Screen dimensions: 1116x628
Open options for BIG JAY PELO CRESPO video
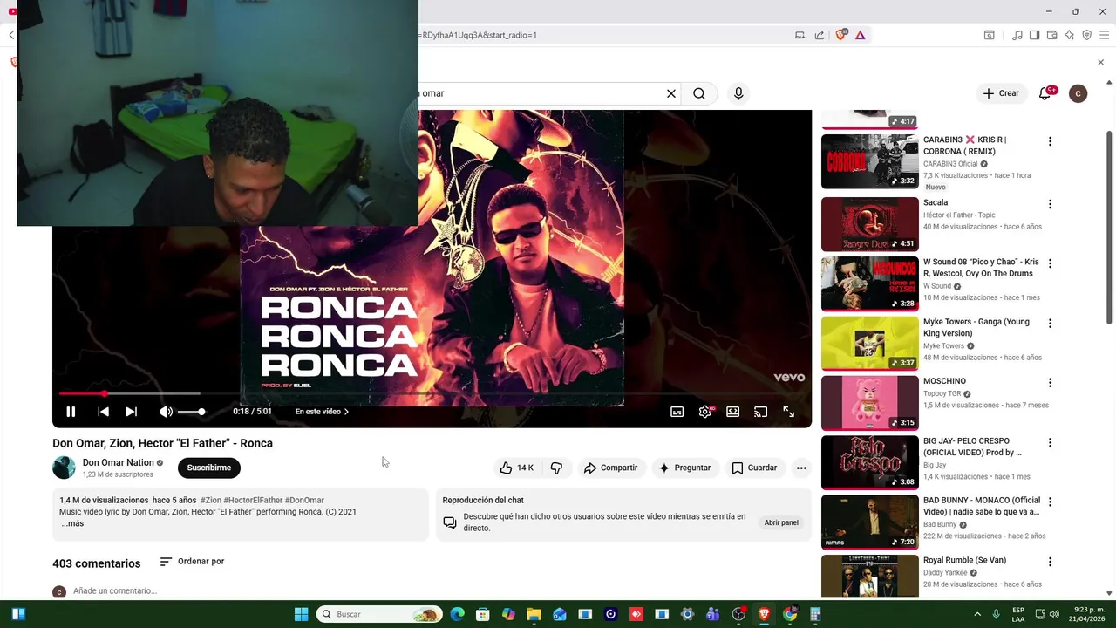pos(1050,442)
